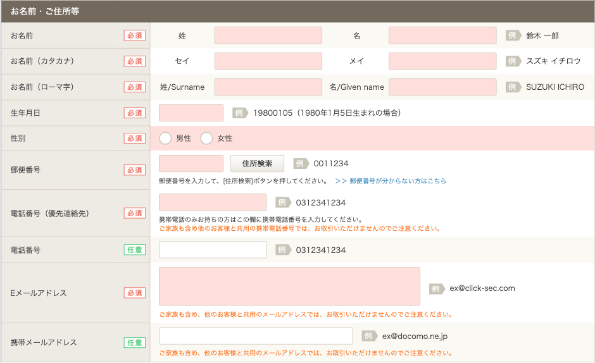Select the 男性 radio button

(165, 138)
